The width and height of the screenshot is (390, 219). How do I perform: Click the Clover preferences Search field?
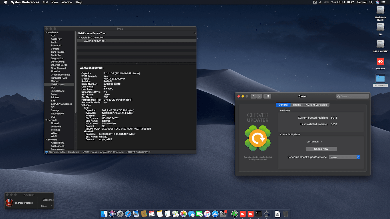pyautogui.click(x=353, y=96)
